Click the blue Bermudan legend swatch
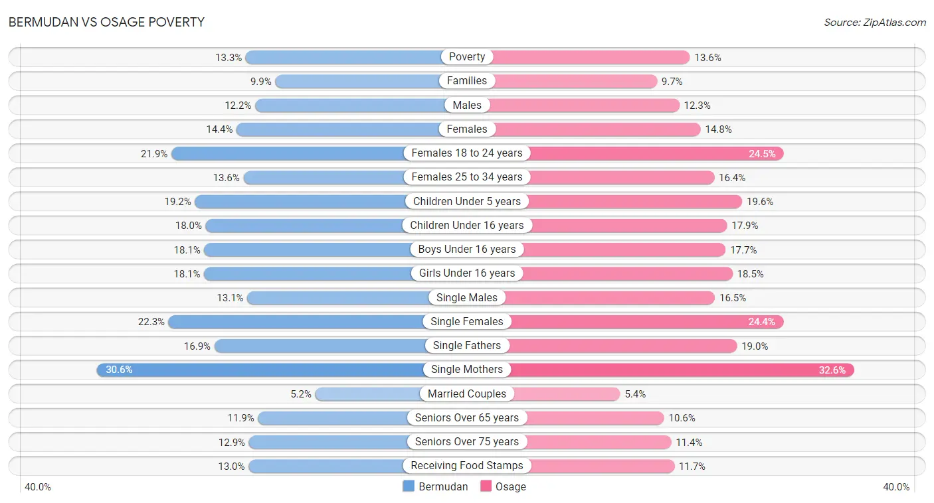934x503 pixels. (x=409, y=486)
